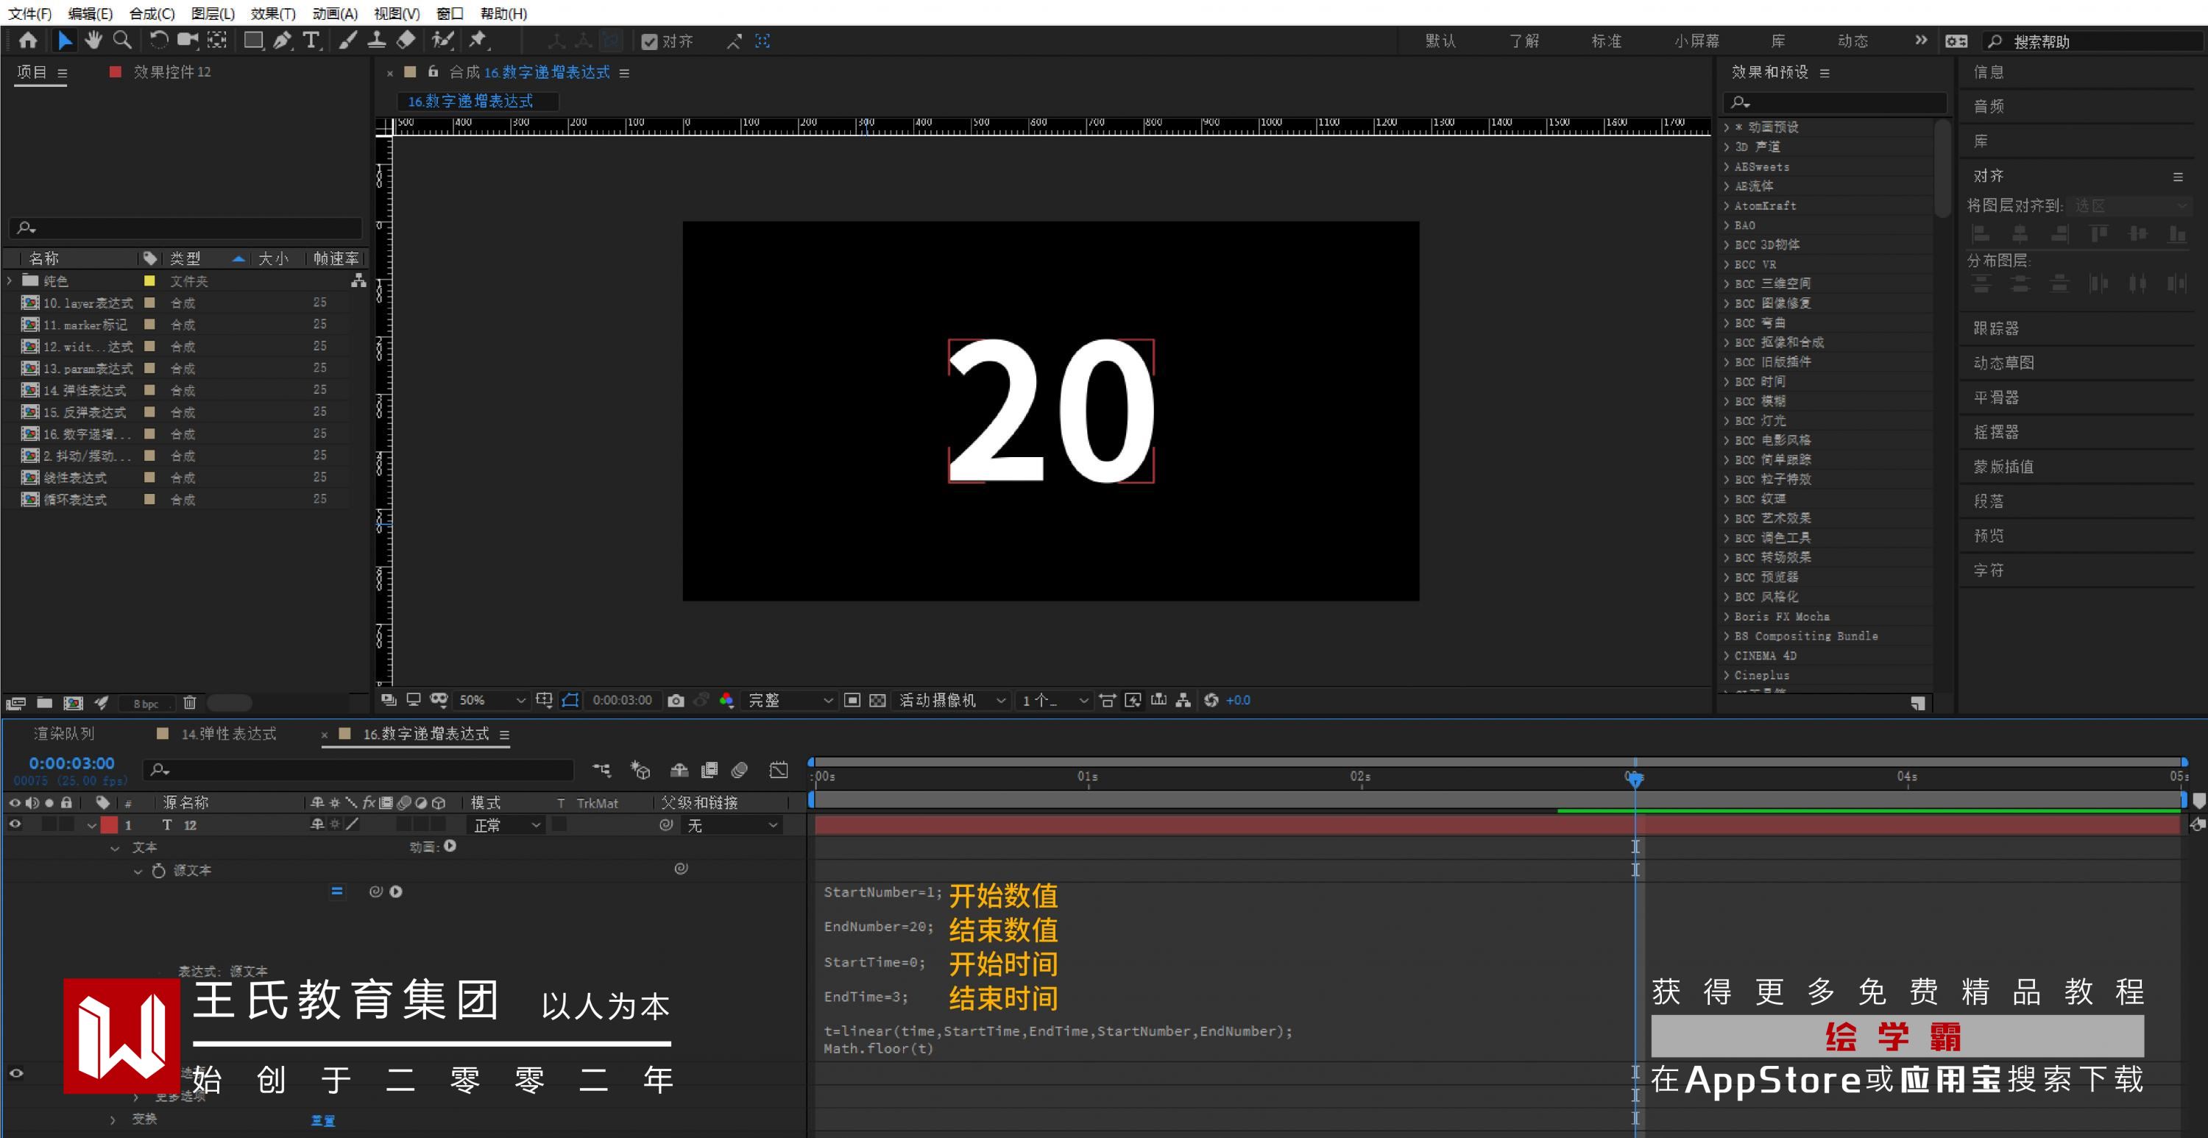Image resolution: width=2208 pixels, height=1138 pixels.
Task: Switch to the 标准 workspace
Action: tap(1606, 41)
